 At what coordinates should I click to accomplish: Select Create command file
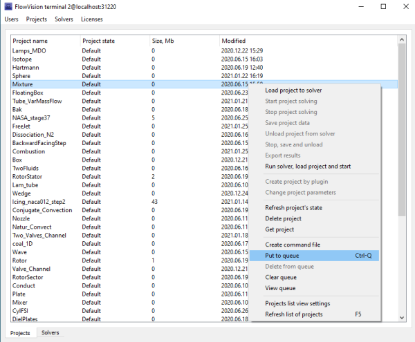(293, 245)
